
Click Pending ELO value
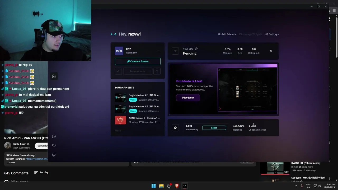pos(190,53)
